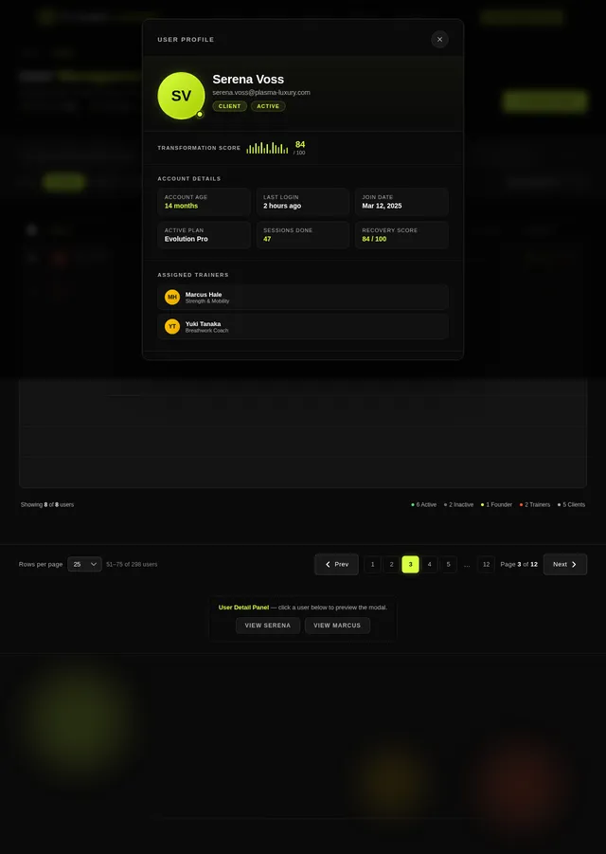
Task: Close the User Profile modal
Action: tap(439, 39)
